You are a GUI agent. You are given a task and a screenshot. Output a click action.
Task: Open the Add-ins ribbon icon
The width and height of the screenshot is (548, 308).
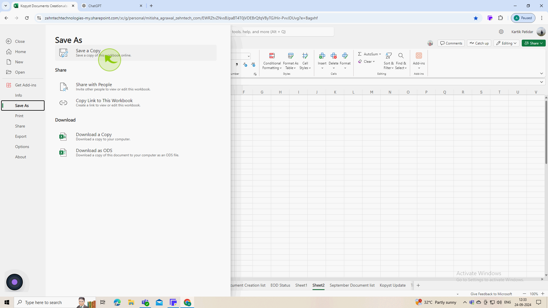tap(419, 56)
